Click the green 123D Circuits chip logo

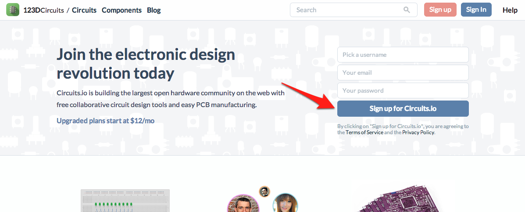coord(13,10)
